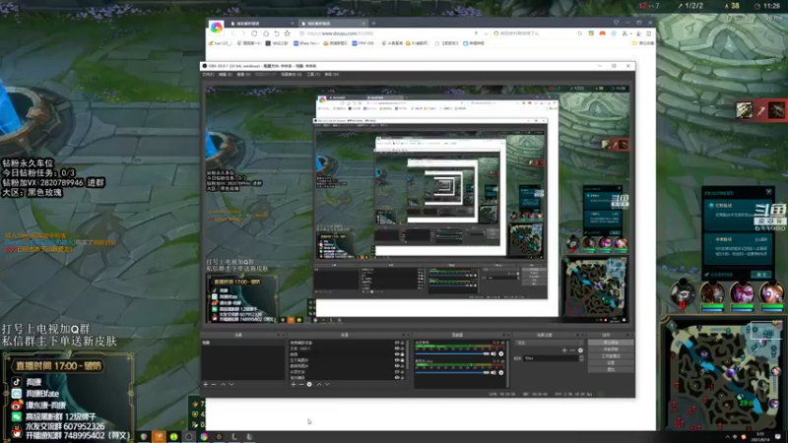Screen dimensions: 788x443
Task: Toggle visibility of the fifth source row
Action: pos(397,365)
